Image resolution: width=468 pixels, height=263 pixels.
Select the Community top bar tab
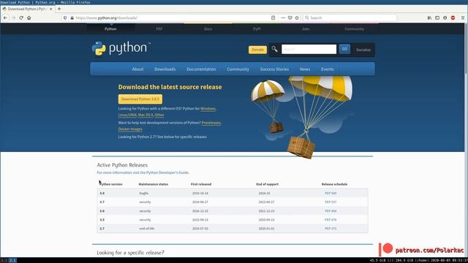click(354, 29)
